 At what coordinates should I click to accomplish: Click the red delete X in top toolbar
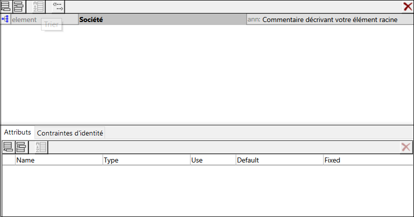[x=407, y=6]
